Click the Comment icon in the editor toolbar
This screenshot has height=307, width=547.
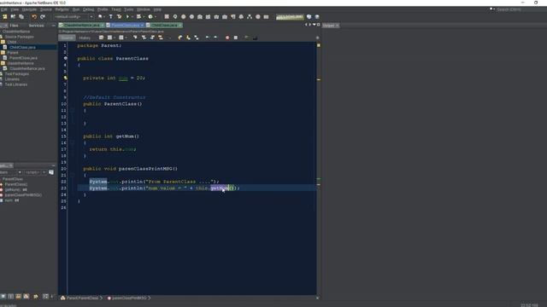[247, 38]
